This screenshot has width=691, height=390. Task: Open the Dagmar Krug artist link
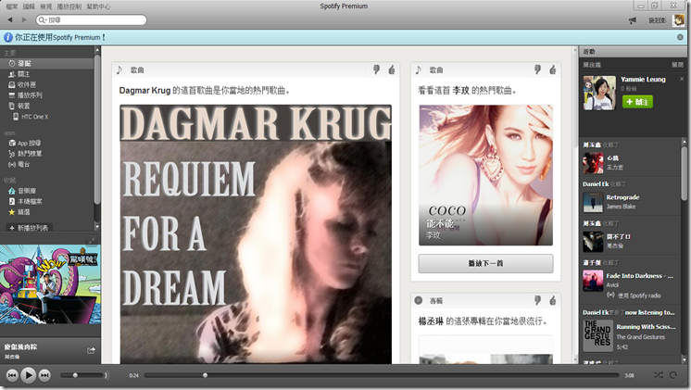pos(144,91)
